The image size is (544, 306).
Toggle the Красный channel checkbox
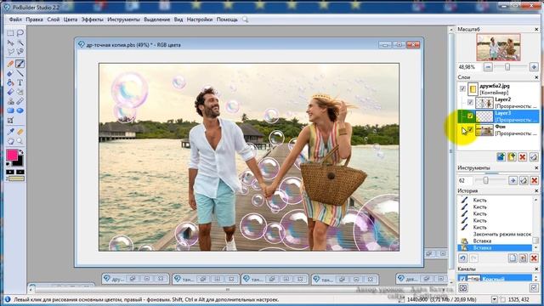point(462,279)
